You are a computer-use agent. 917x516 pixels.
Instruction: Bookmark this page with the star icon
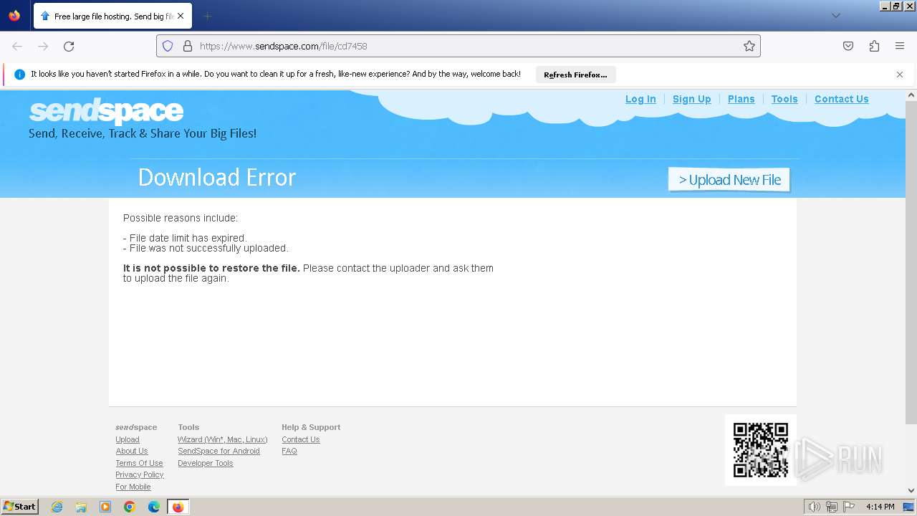[749, 46]
